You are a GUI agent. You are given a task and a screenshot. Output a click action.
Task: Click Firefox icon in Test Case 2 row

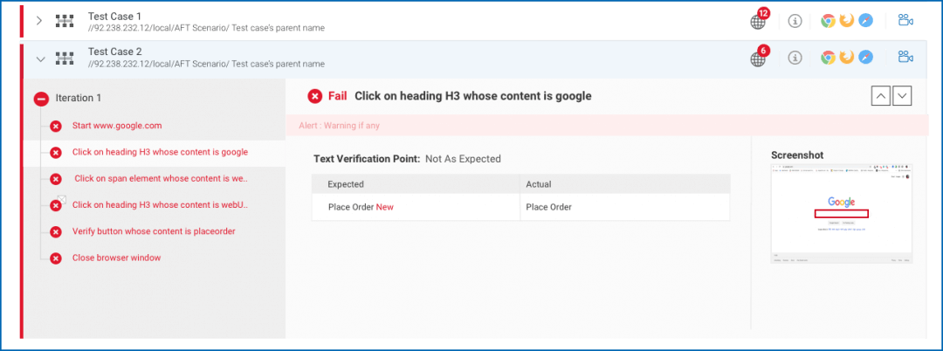pos(846,58)
